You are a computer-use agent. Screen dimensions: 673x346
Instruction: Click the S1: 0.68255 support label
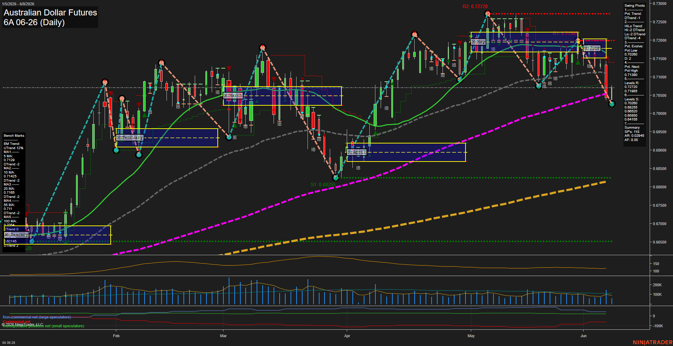pyautogui.click(x=323, y=184)
